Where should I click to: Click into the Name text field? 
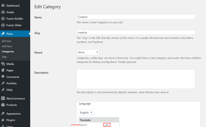(136, 17)
